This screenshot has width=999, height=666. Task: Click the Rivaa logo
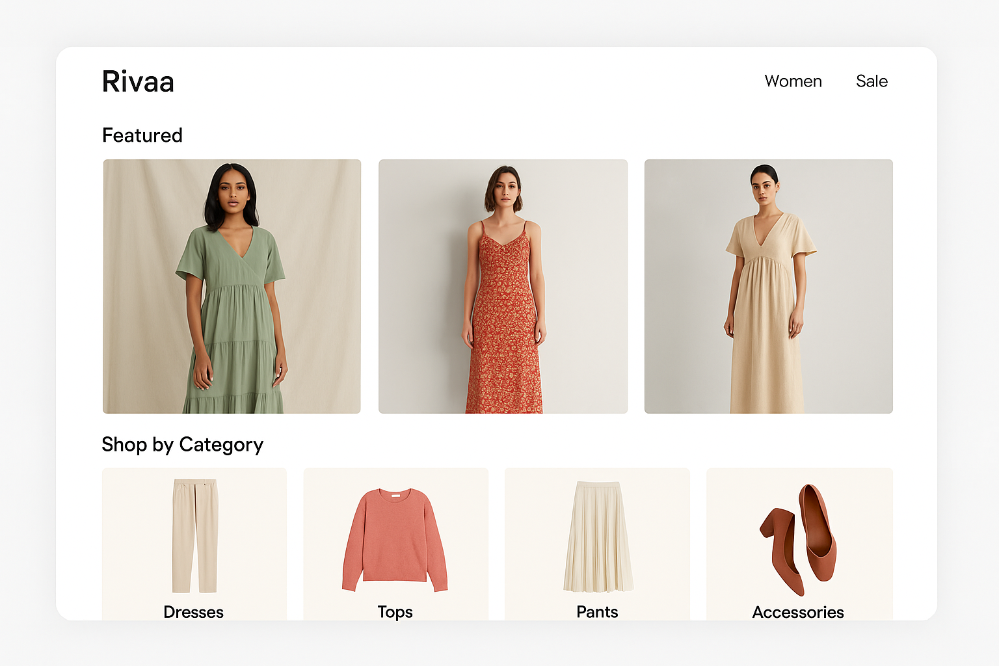tap(138, 82)
